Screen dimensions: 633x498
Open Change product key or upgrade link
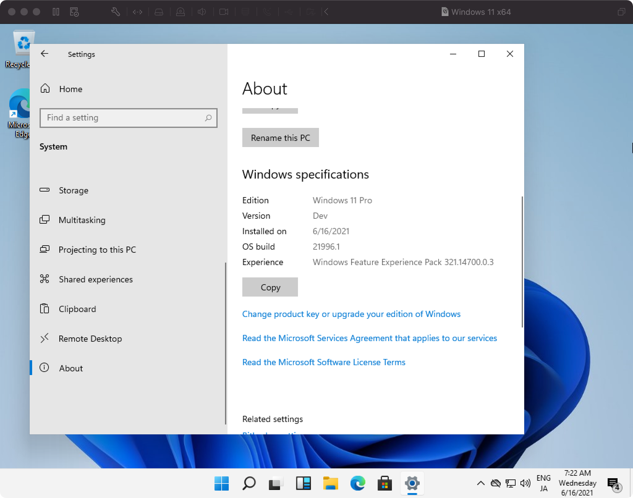click(351, 314)
